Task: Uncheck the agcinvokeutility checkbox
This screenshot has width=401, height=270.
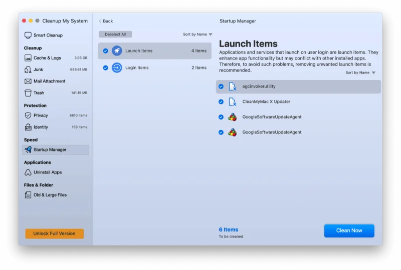Action: pyautogui.click(x=221, y=86)
